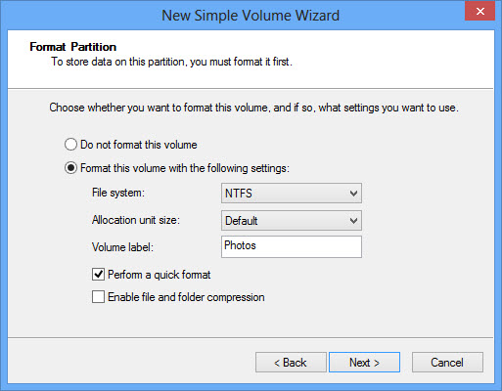502x391 pixels.
Task: Select the Do not format this volume radio button
Action: (70, 145)
